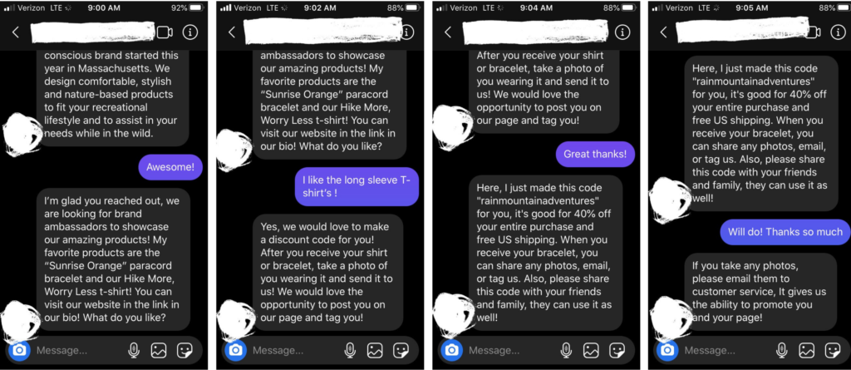Tap the 'Great thanks!' sent message
851x370 pixels.
(595, 154)
